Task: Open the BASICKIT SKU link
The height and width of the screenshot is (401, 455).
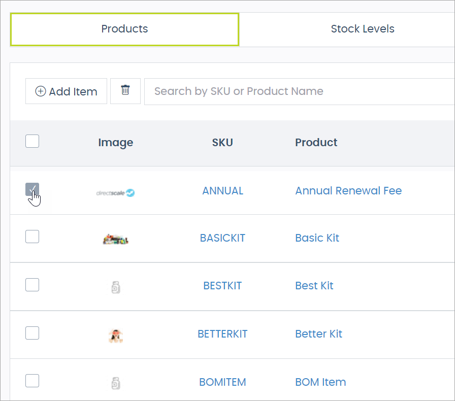Action: pyautogui.click(x=222, y=238)
